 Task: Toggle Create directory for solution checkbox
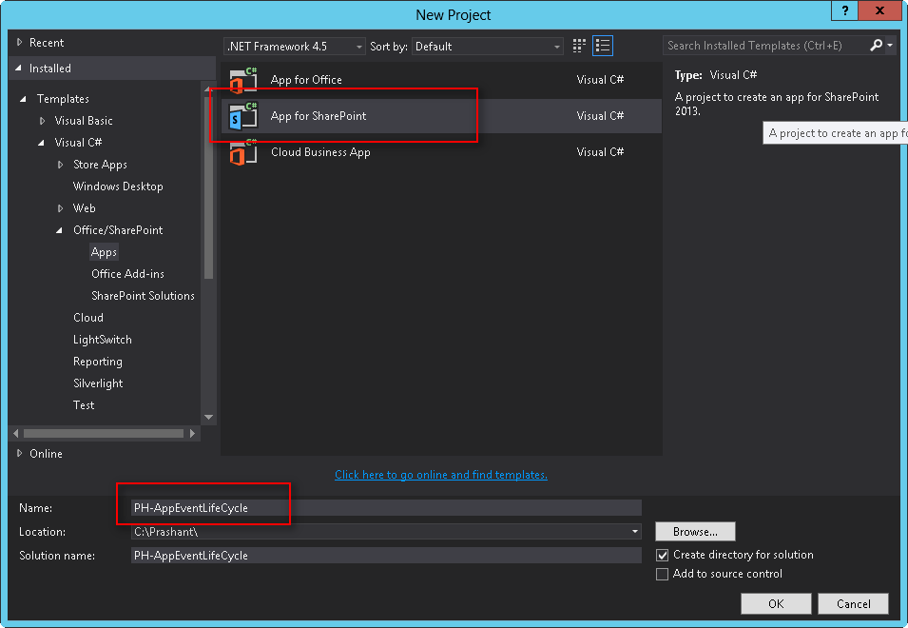tap(662, 555)
